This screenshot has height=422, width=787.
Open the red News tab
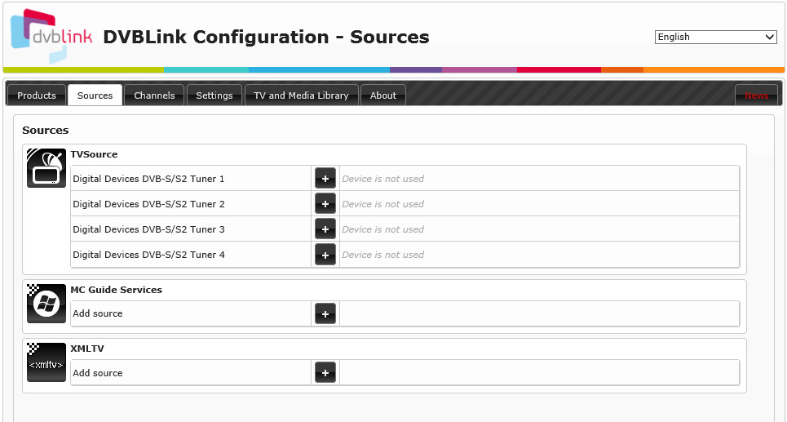click(756, 95)
